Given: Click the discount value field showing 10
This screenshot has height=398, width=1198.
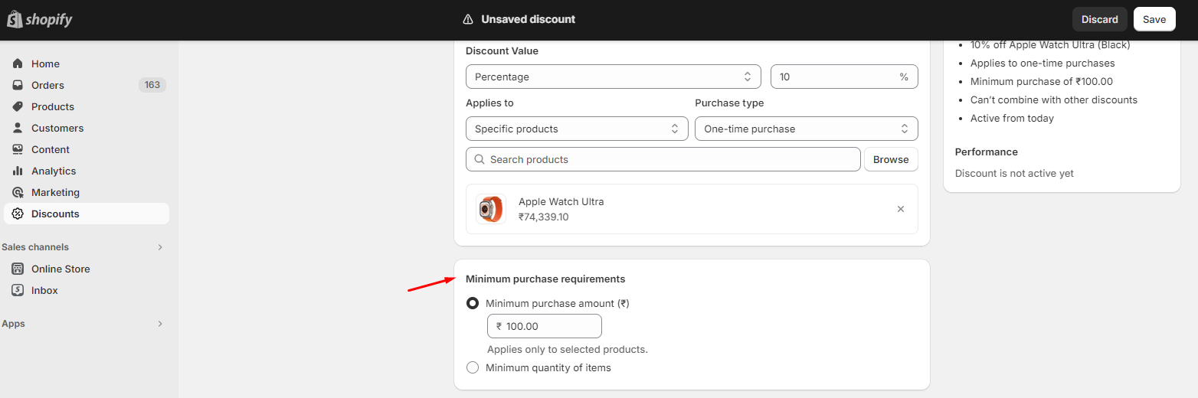Looking at the screenshot, I should 844,77.
